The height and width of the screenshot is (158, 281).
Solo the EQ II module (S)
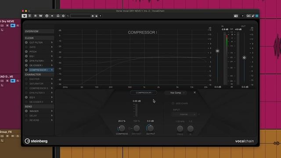pyautogui.click(x=52, y=97)
